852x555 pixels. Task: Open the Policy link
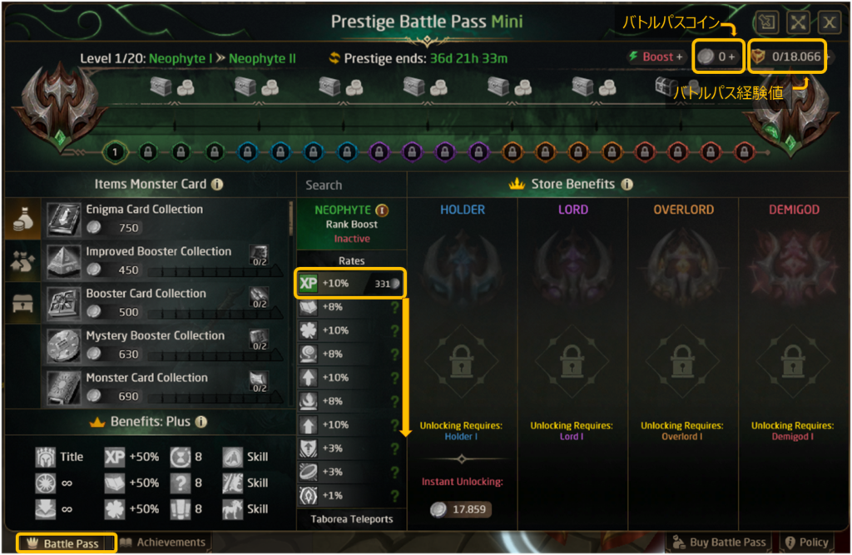[x=806, y=543]
